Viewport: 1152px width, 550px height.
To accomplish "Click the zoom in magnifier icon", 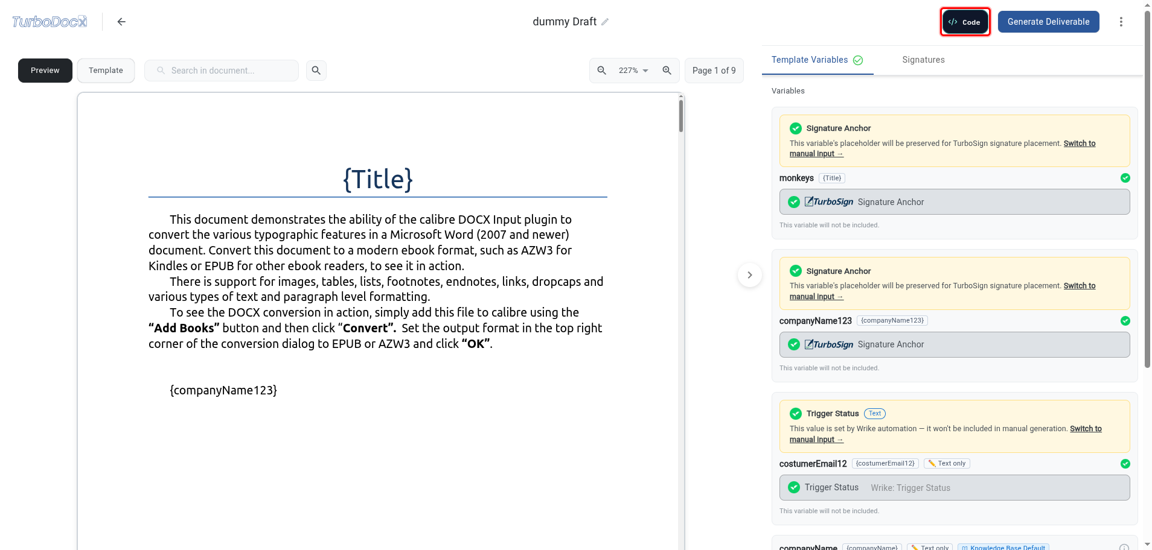I will [667, 71].
